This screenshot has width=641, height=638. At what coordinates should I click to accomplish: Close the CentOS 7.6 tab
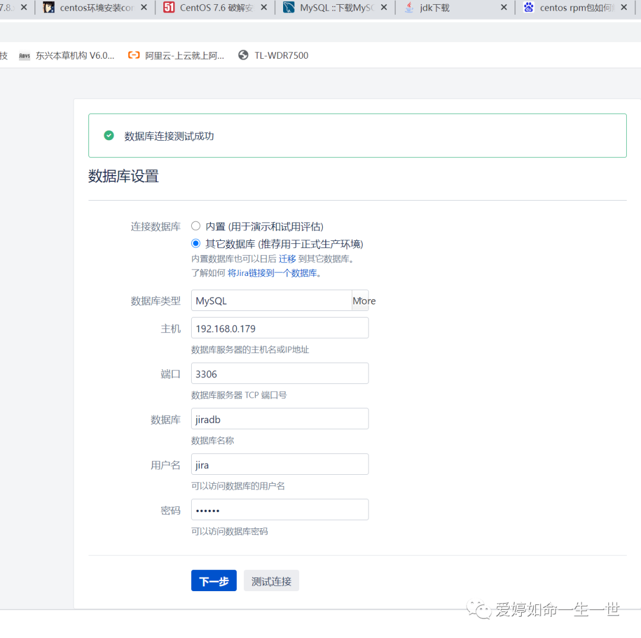click(264, 7)
